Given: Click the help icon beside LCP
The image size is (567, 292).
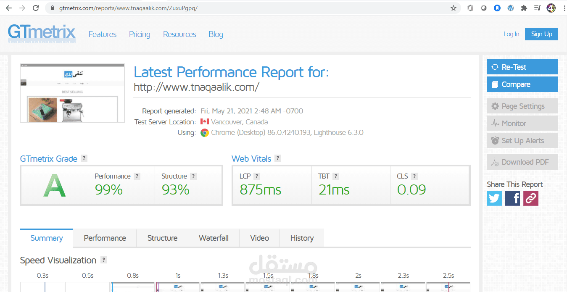Looking at the screenshot, I should [x=257, y=176].
